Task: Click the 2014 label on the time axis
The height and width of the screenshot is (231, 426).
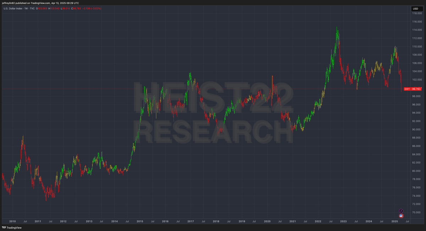Action: [114, 221]
